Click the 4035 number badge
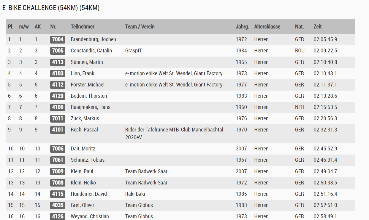Screen dimensions: 369x220 click(58, 205)
